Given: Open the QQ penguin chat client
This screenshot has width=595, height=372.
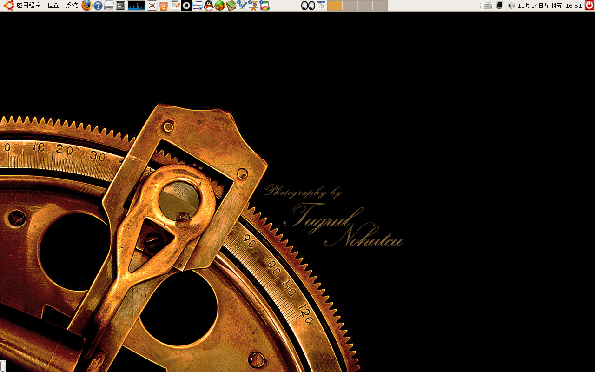Looking at the screenshot, I should coord(209,6).
